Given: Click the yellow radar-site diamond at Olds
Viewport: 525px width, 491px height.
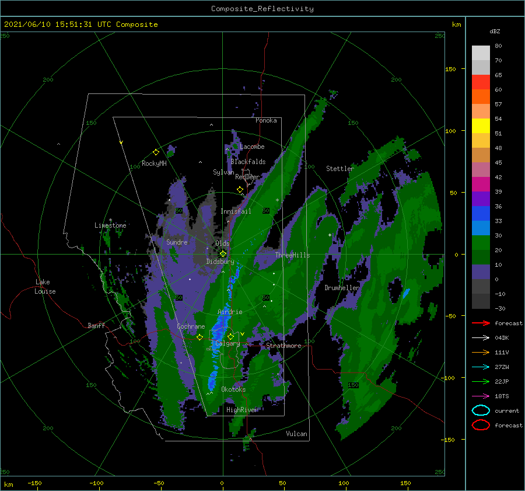Looking at the screenshot, I should coord(223,254).
